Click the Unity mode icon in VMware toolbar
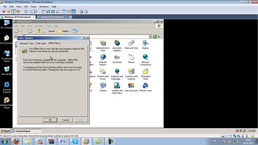258x145 pixels. pyautogui.click(x=58, y=12)
